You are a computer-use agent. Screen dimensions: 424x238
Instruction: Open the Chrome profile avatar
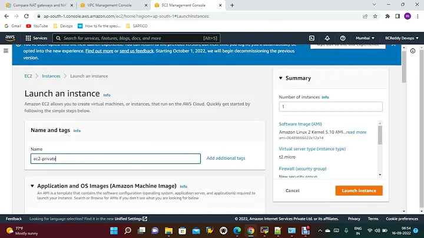408,16
